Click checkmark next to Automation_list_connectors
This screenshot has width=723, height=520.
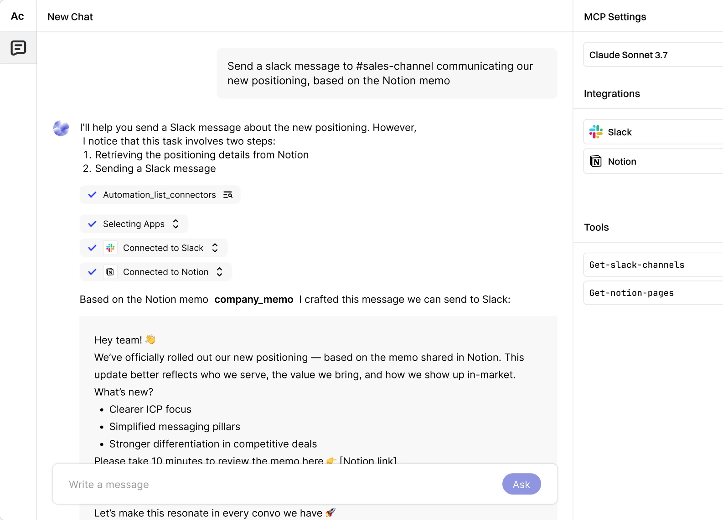tap(92, 195)
